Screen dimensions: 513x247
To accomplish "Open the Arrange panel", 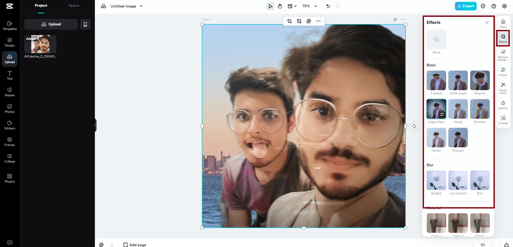I will click(503, 120).
